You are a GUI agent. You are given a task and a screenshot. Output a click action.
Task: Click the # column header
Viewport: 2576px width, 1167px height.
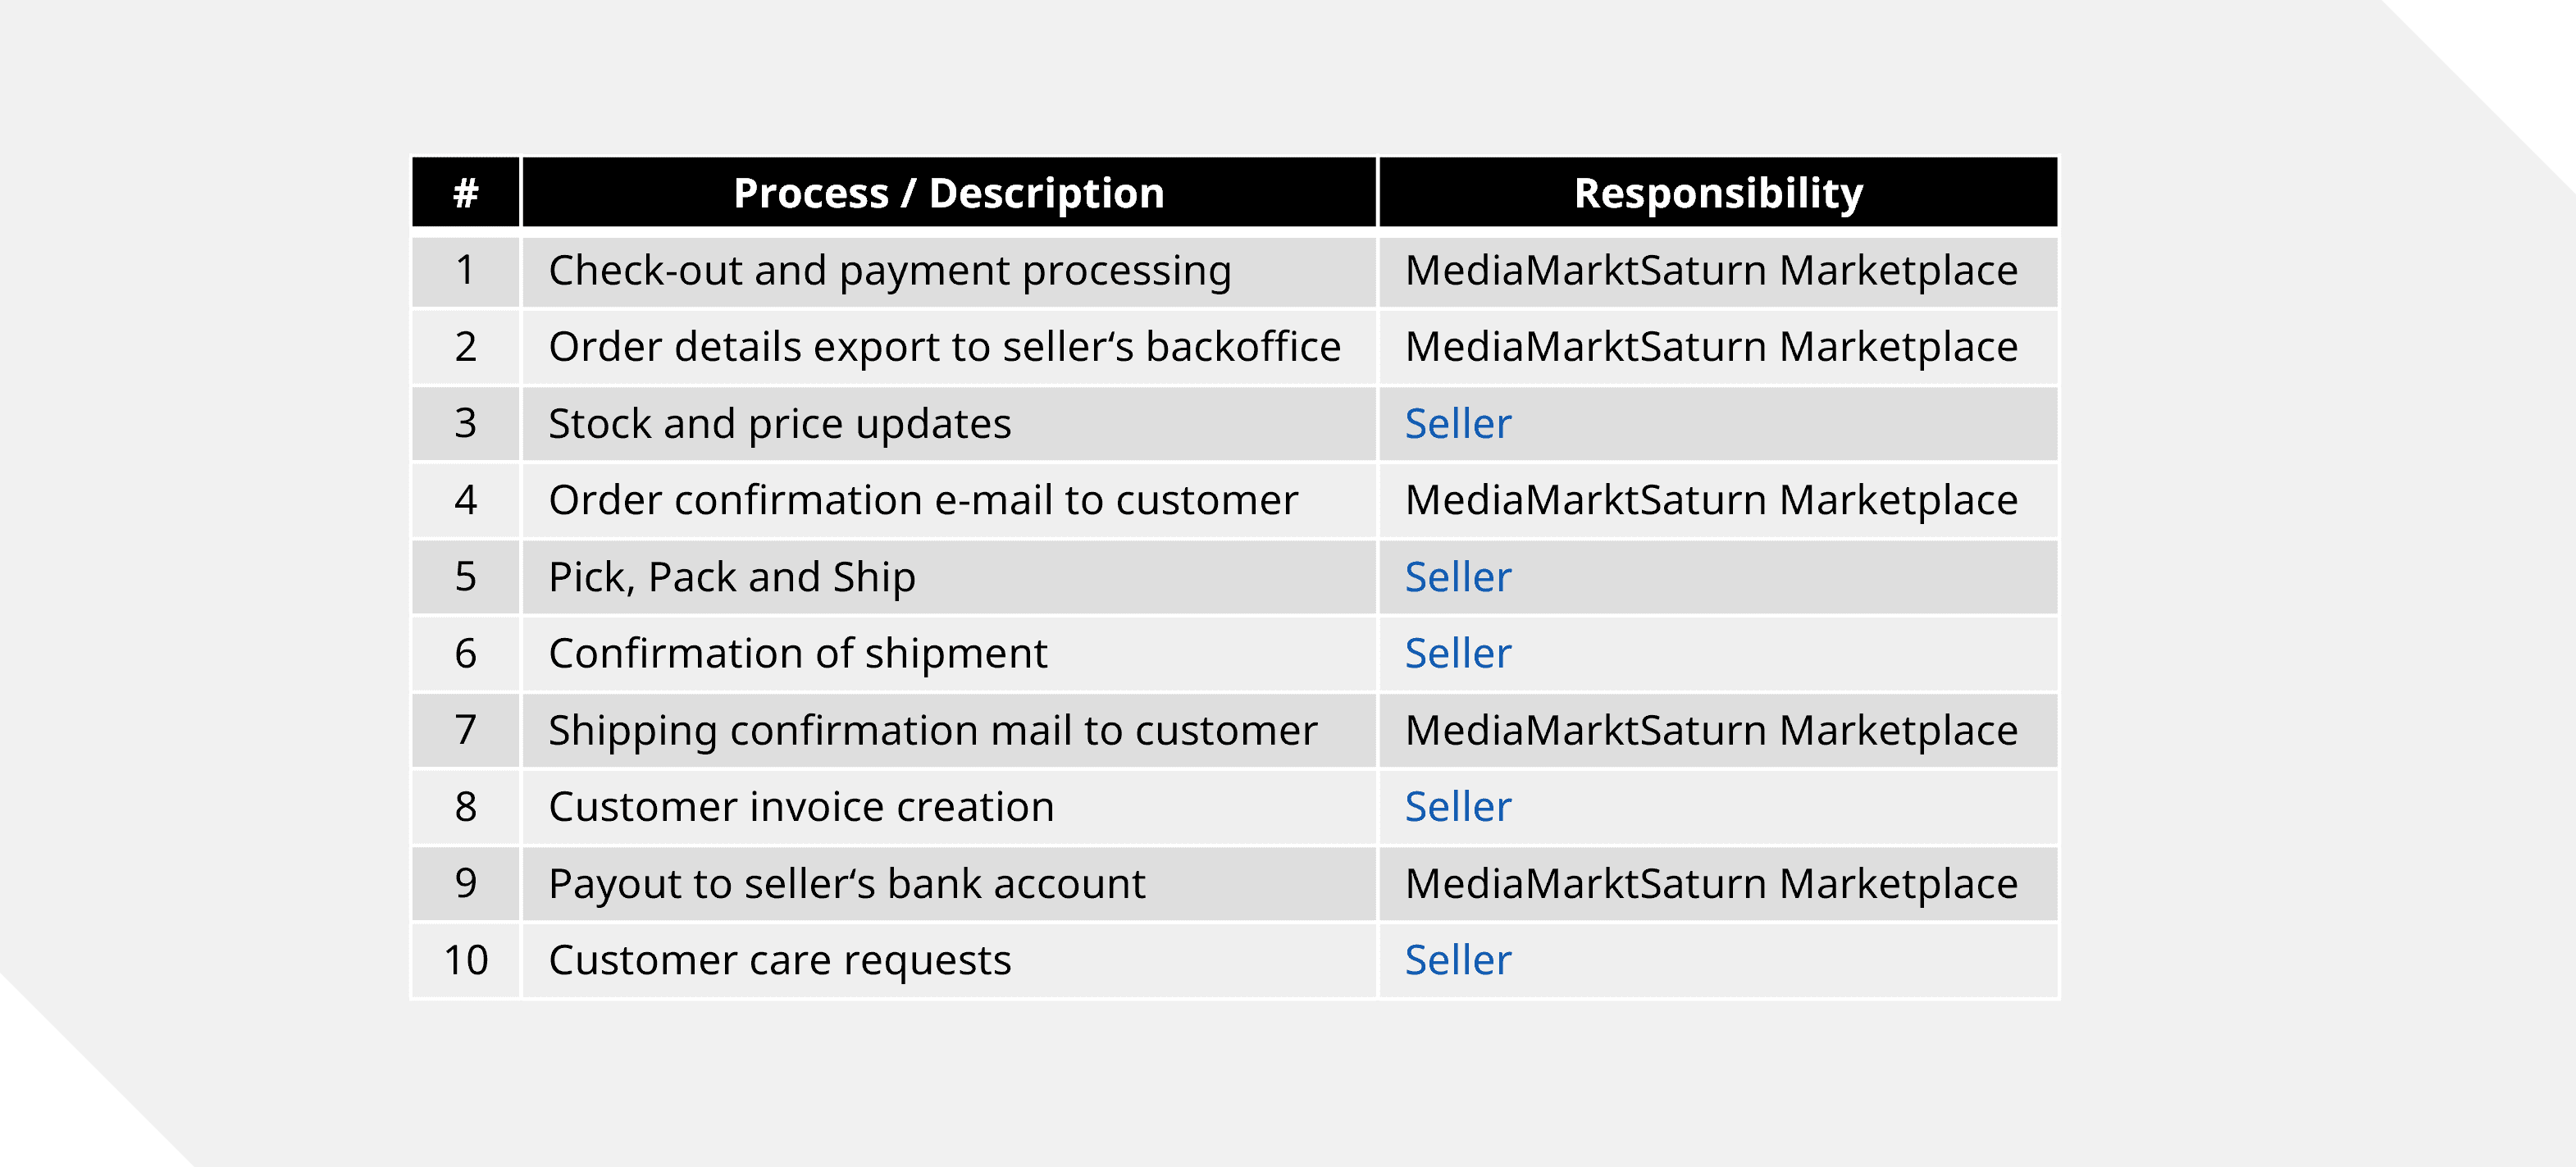[x=465, y=193]
